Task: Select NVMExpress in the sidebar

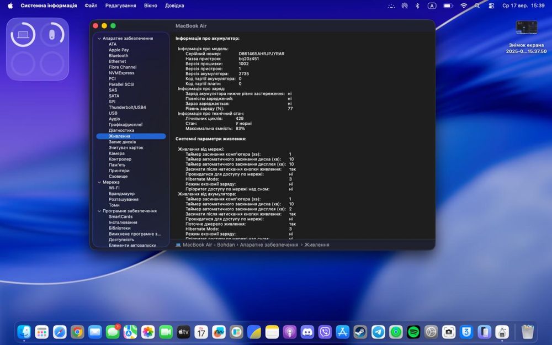Action: (x=121, y=73)
